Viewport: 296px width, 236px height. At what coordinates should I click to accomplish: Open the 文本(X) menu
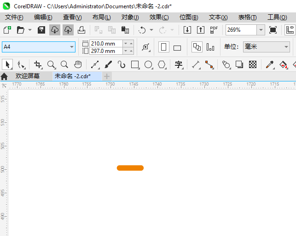(218, 17)
